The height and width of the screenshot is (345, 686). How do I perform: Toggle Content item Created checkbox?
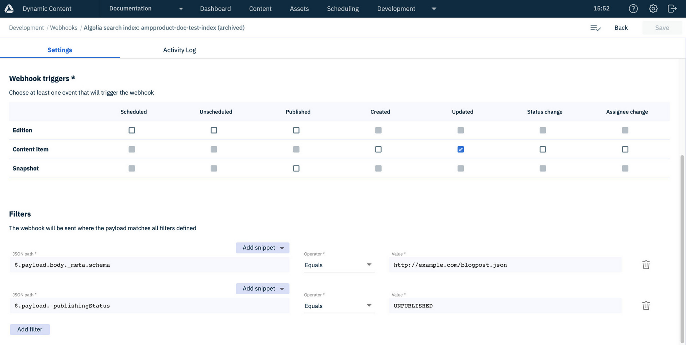[378, 149]
